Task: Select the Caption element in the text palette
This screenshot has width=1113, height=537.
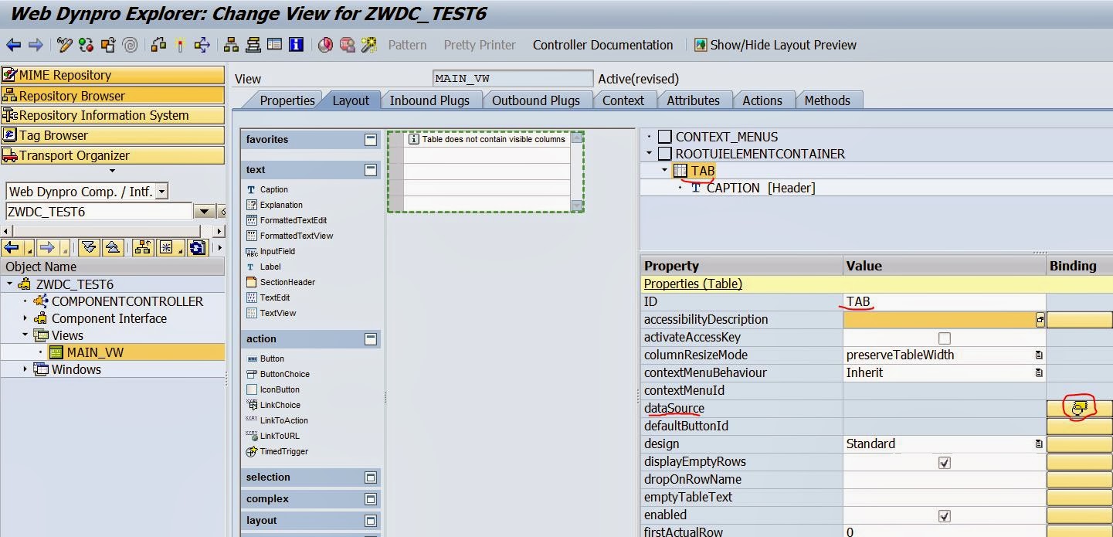Action: click(x=273, y=189)
